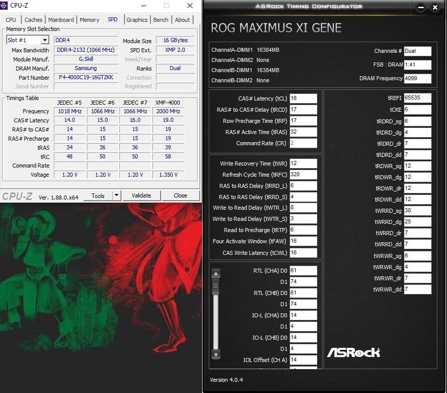
Task: Expand the Tools dropdown arrow in CPU-Z
Action: pos(116,195)
